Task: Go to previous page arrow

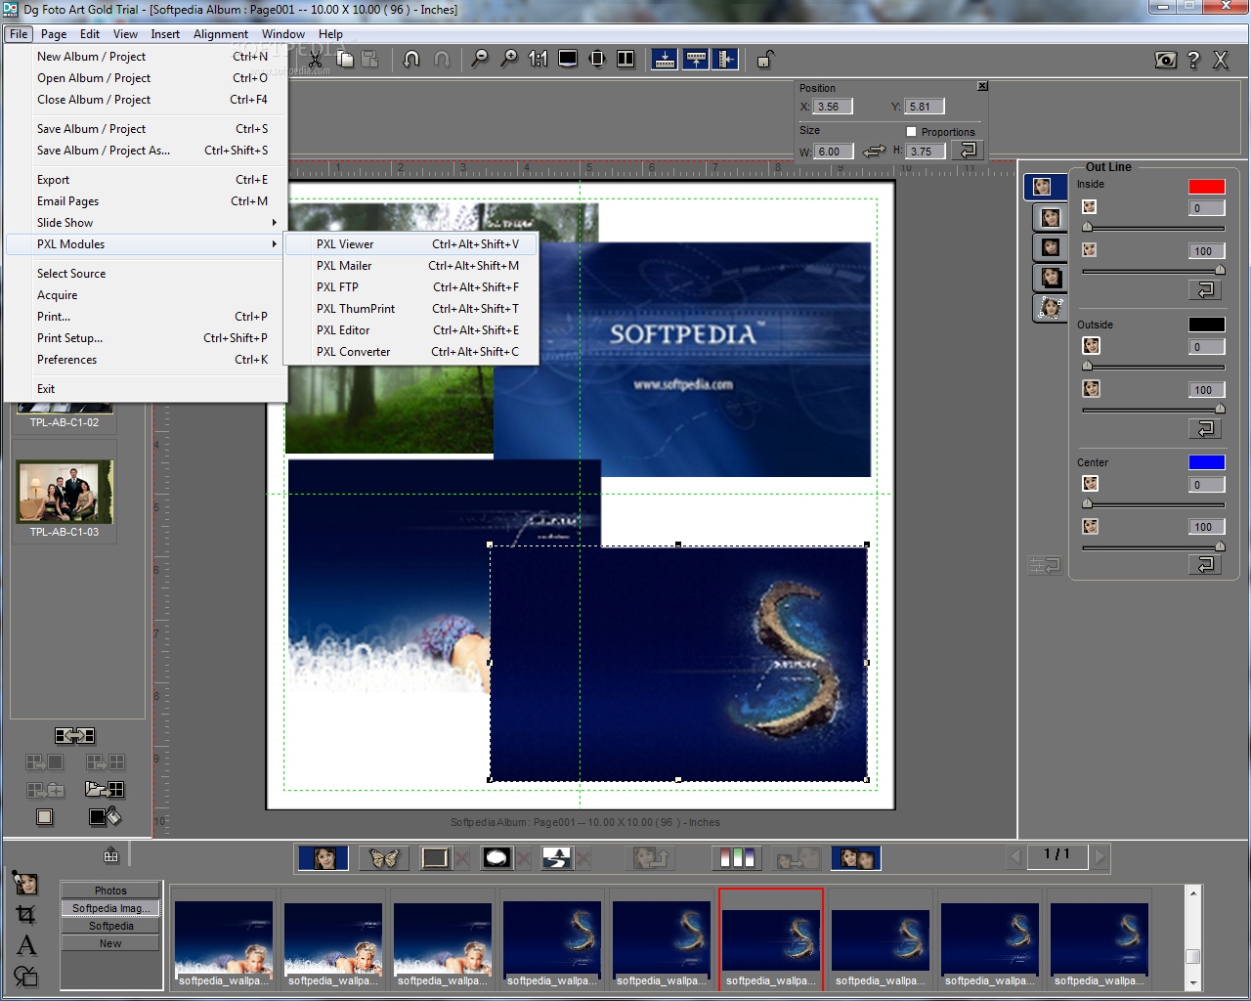Action: 1016,857
